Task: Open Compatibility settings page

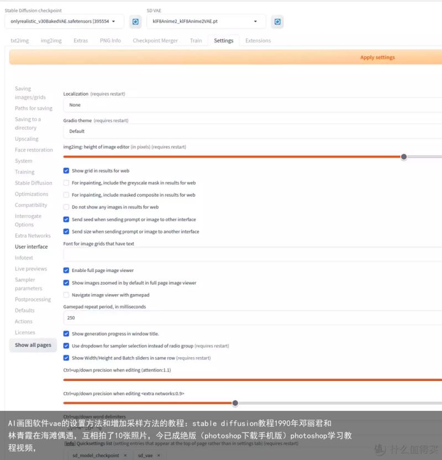Action: tap(31, 205)
